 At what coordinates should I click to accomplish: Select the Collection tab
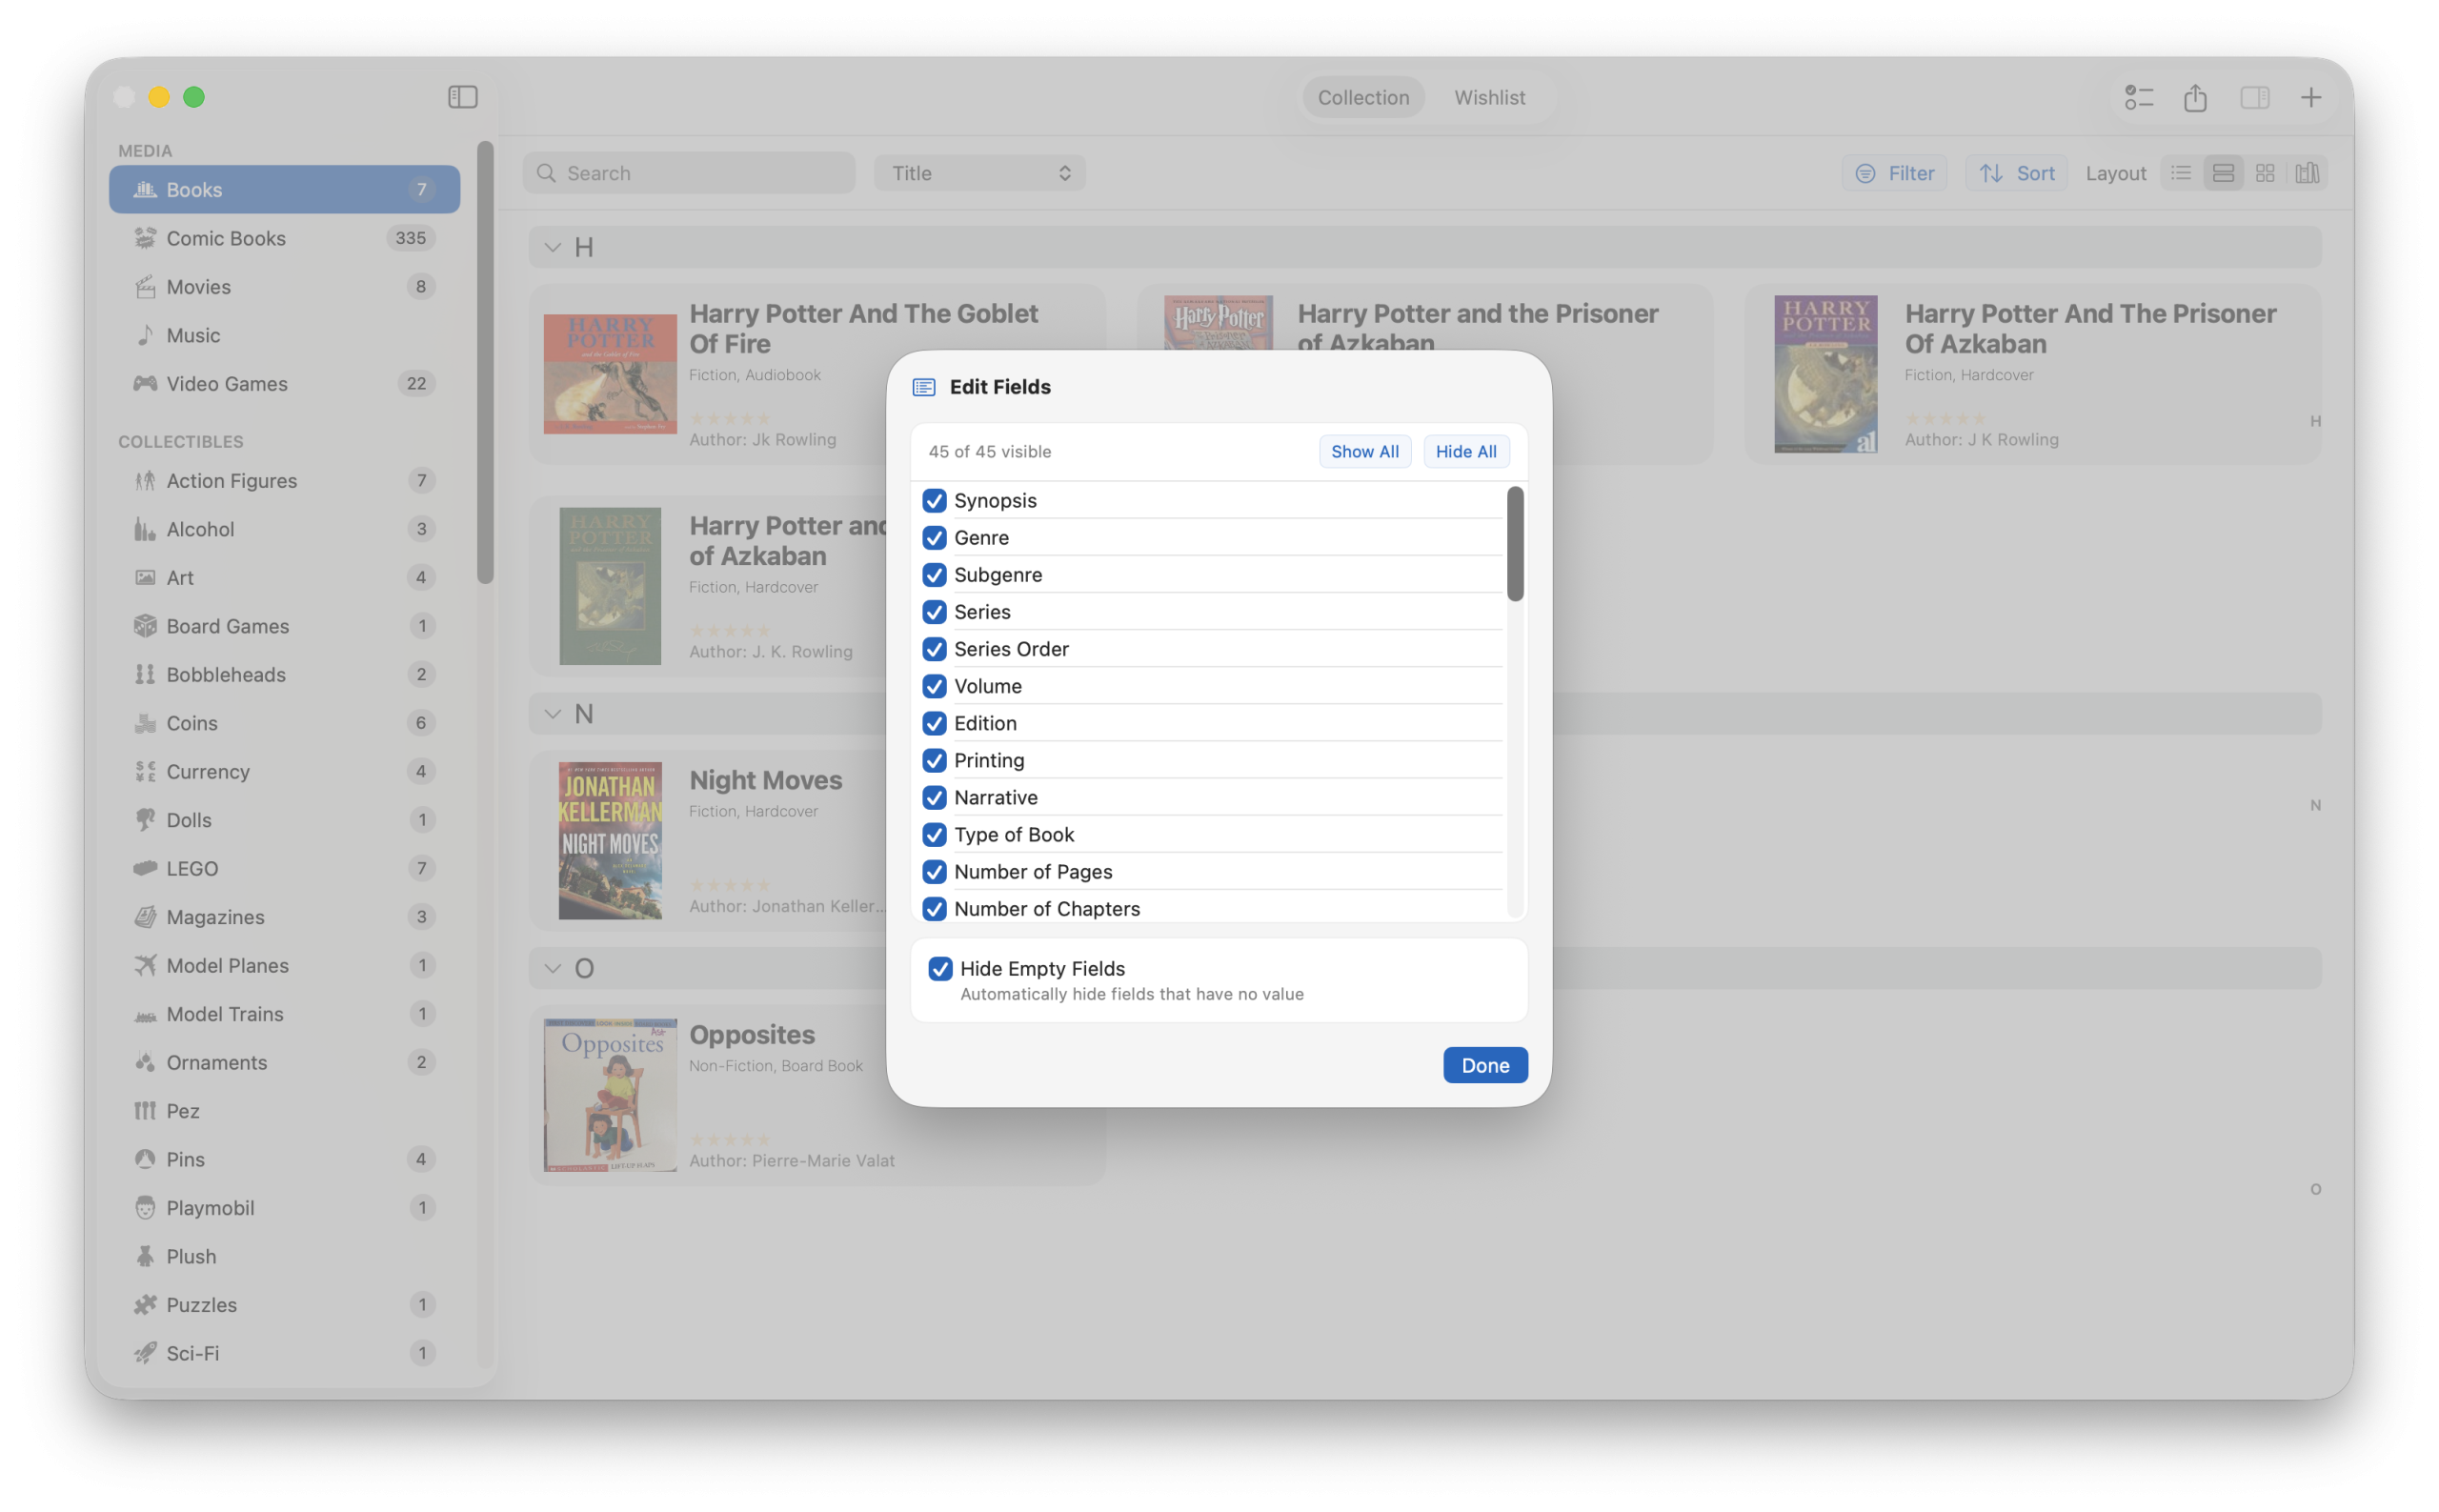tap(1362, 97)
